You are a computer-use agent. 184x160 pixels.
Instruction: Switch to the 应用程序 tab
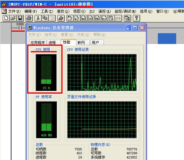coord(38,42)
